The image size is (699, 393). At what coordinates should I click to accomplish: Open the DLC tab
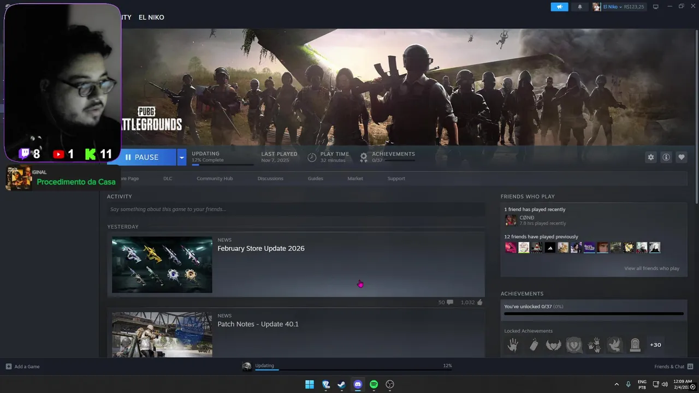(168, 178)
